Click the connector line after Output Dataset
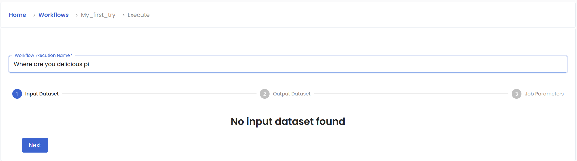This screenshot has height=161, width=577. point(411,94)
